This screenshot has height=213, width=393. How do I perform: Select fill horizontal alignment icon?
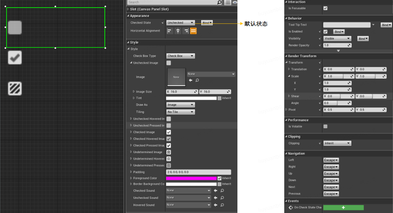tap(193, 31)
